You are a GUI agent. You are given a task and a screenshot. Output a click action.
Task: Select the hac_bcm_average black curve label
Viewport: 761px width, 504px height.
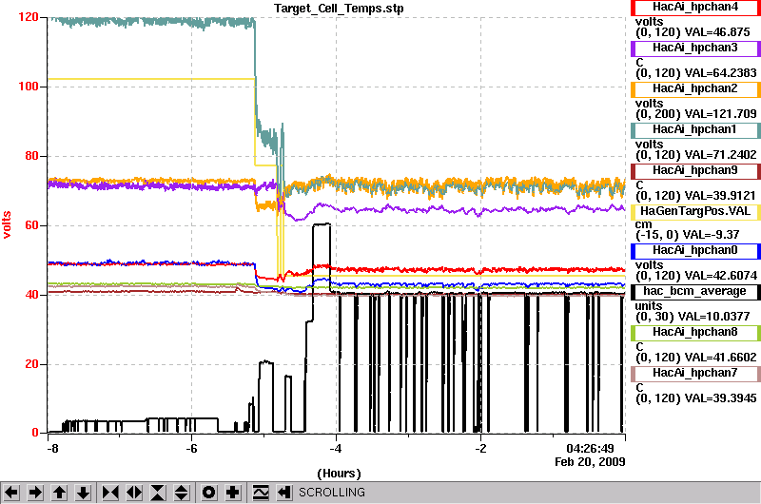pyautogui.click(x=695, y=292)
